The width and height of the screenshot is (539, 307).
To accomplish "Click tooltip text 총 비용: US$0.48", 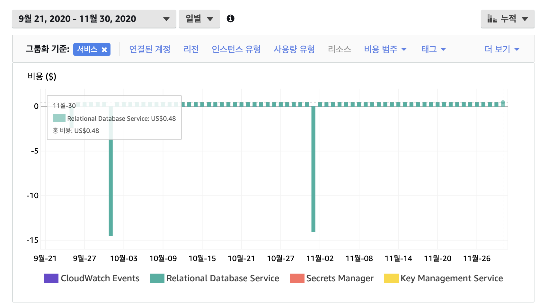I will tap(76, 131).
